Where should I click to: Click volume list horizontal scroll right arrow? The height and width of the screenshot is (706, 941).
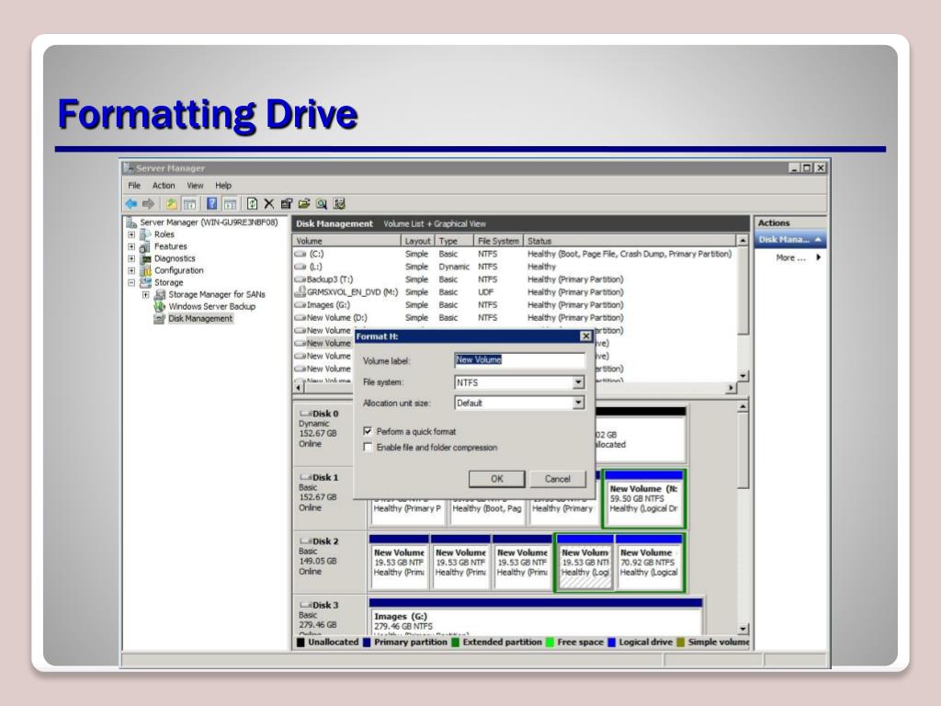click(731, 388)
